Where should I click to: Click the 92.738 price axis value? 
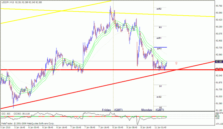coord(219,48)
